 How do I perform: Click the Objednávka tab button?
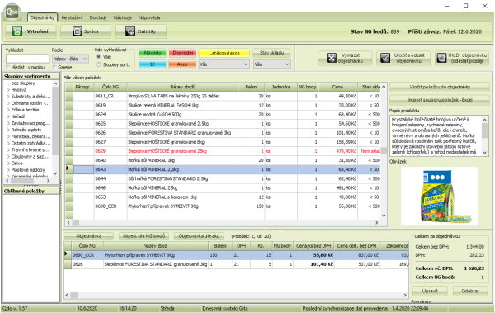[89, 236]
